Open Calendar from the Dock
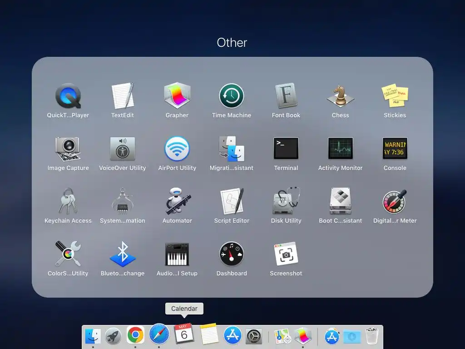 point(184,333)
